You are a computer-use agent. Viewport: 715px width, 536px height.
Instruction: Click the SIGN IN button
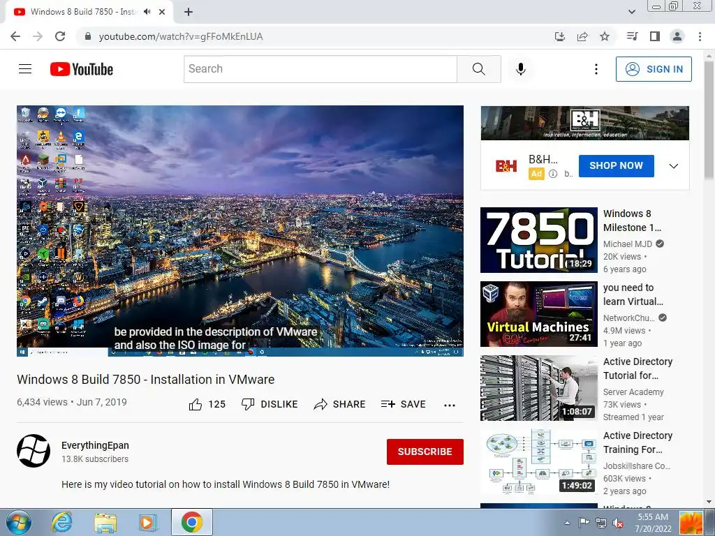click(654, 69)
